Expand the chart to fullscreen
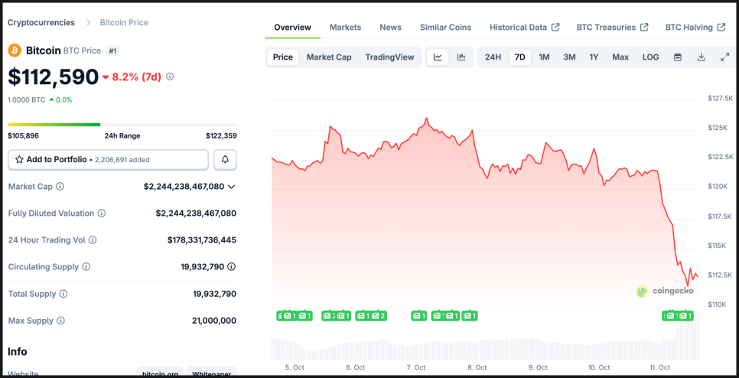The height and width of the screenshot is (378, 739). tap(724, 57)
